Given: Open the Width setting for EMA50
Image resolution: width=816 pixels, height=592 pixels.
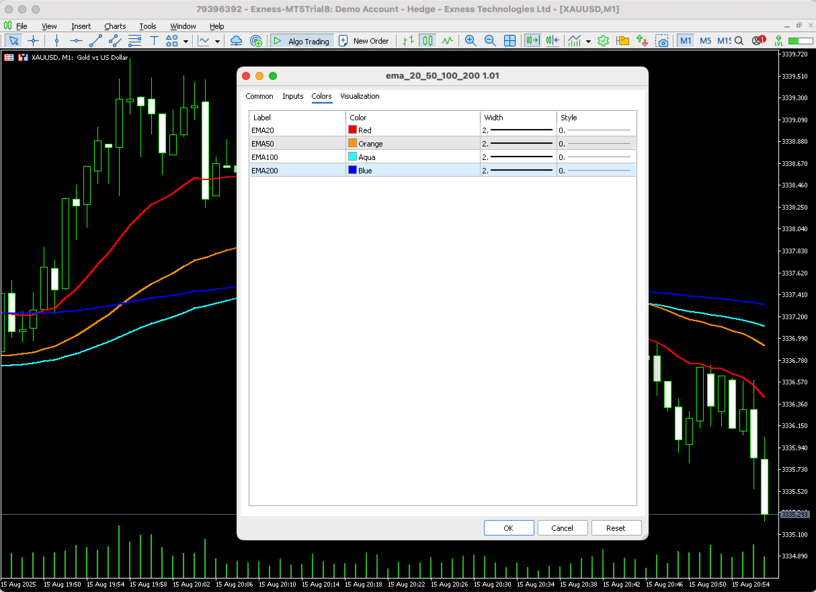Looking at the screenshot, I should pyautogui.click(x=518, y=144).
